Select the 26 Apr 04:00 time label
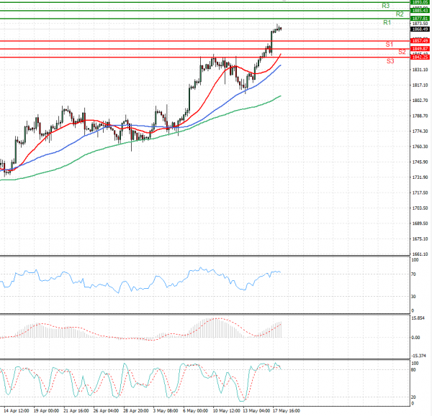 coord(106,411)
